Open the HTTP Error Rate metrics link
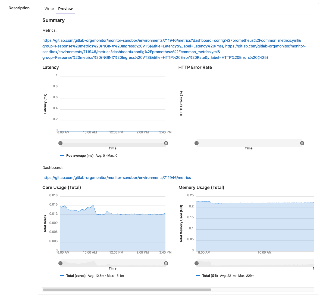 click(x=174, y=52)
